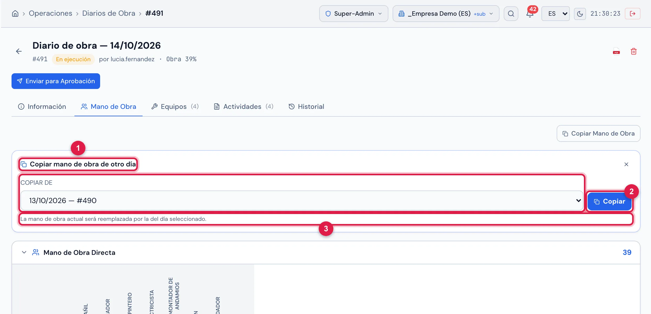
Task: Collapse the Mano de Obra Directa section
Action: (x=24, y=252)
